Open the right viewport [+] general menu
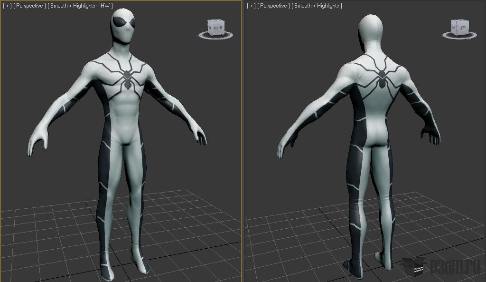 [x=251, y=6]
